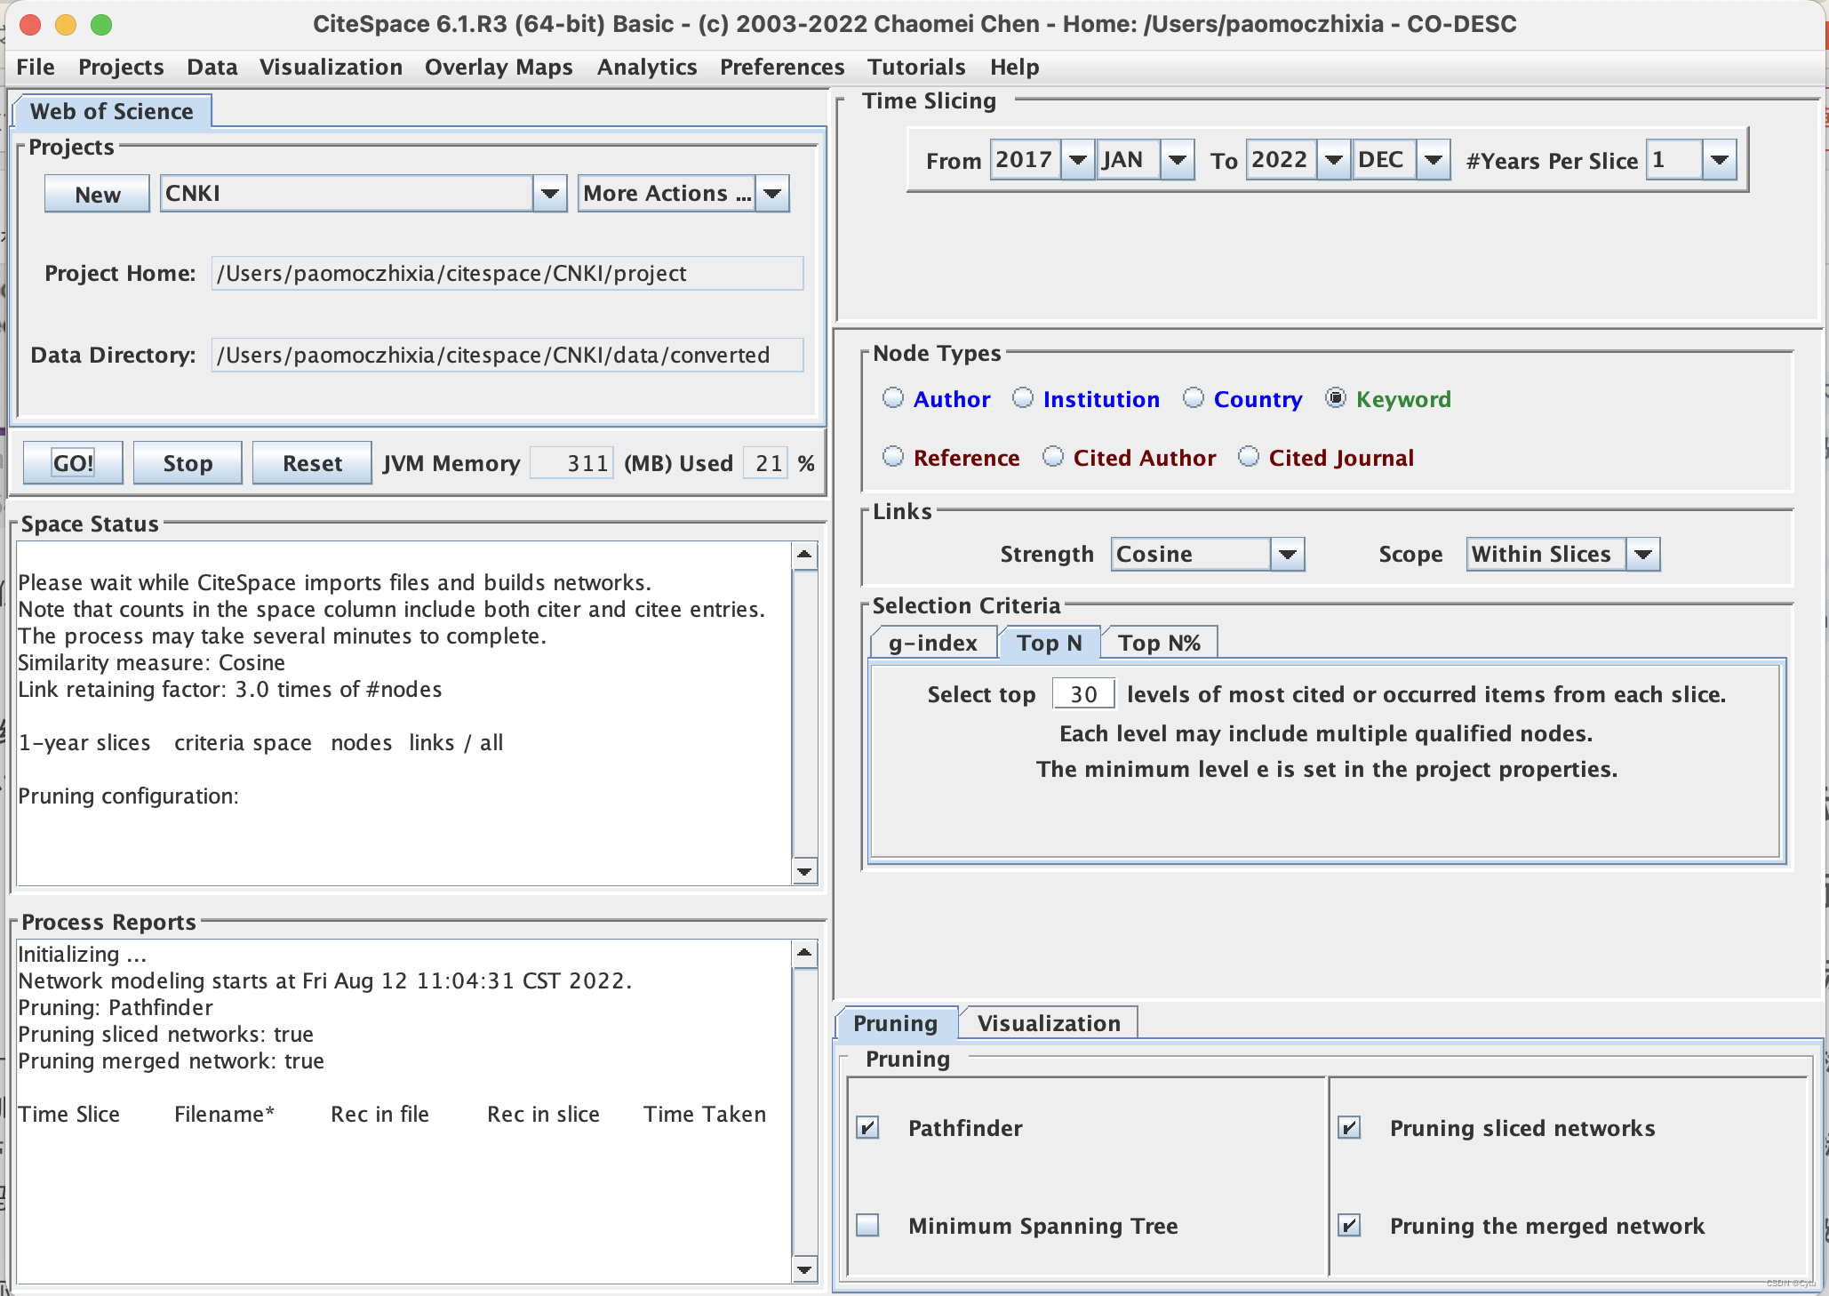Open the CNKI project dropdown arrow
Image resolution: width=1829 pixels, height=1296 pixels.
coord(549,194)
